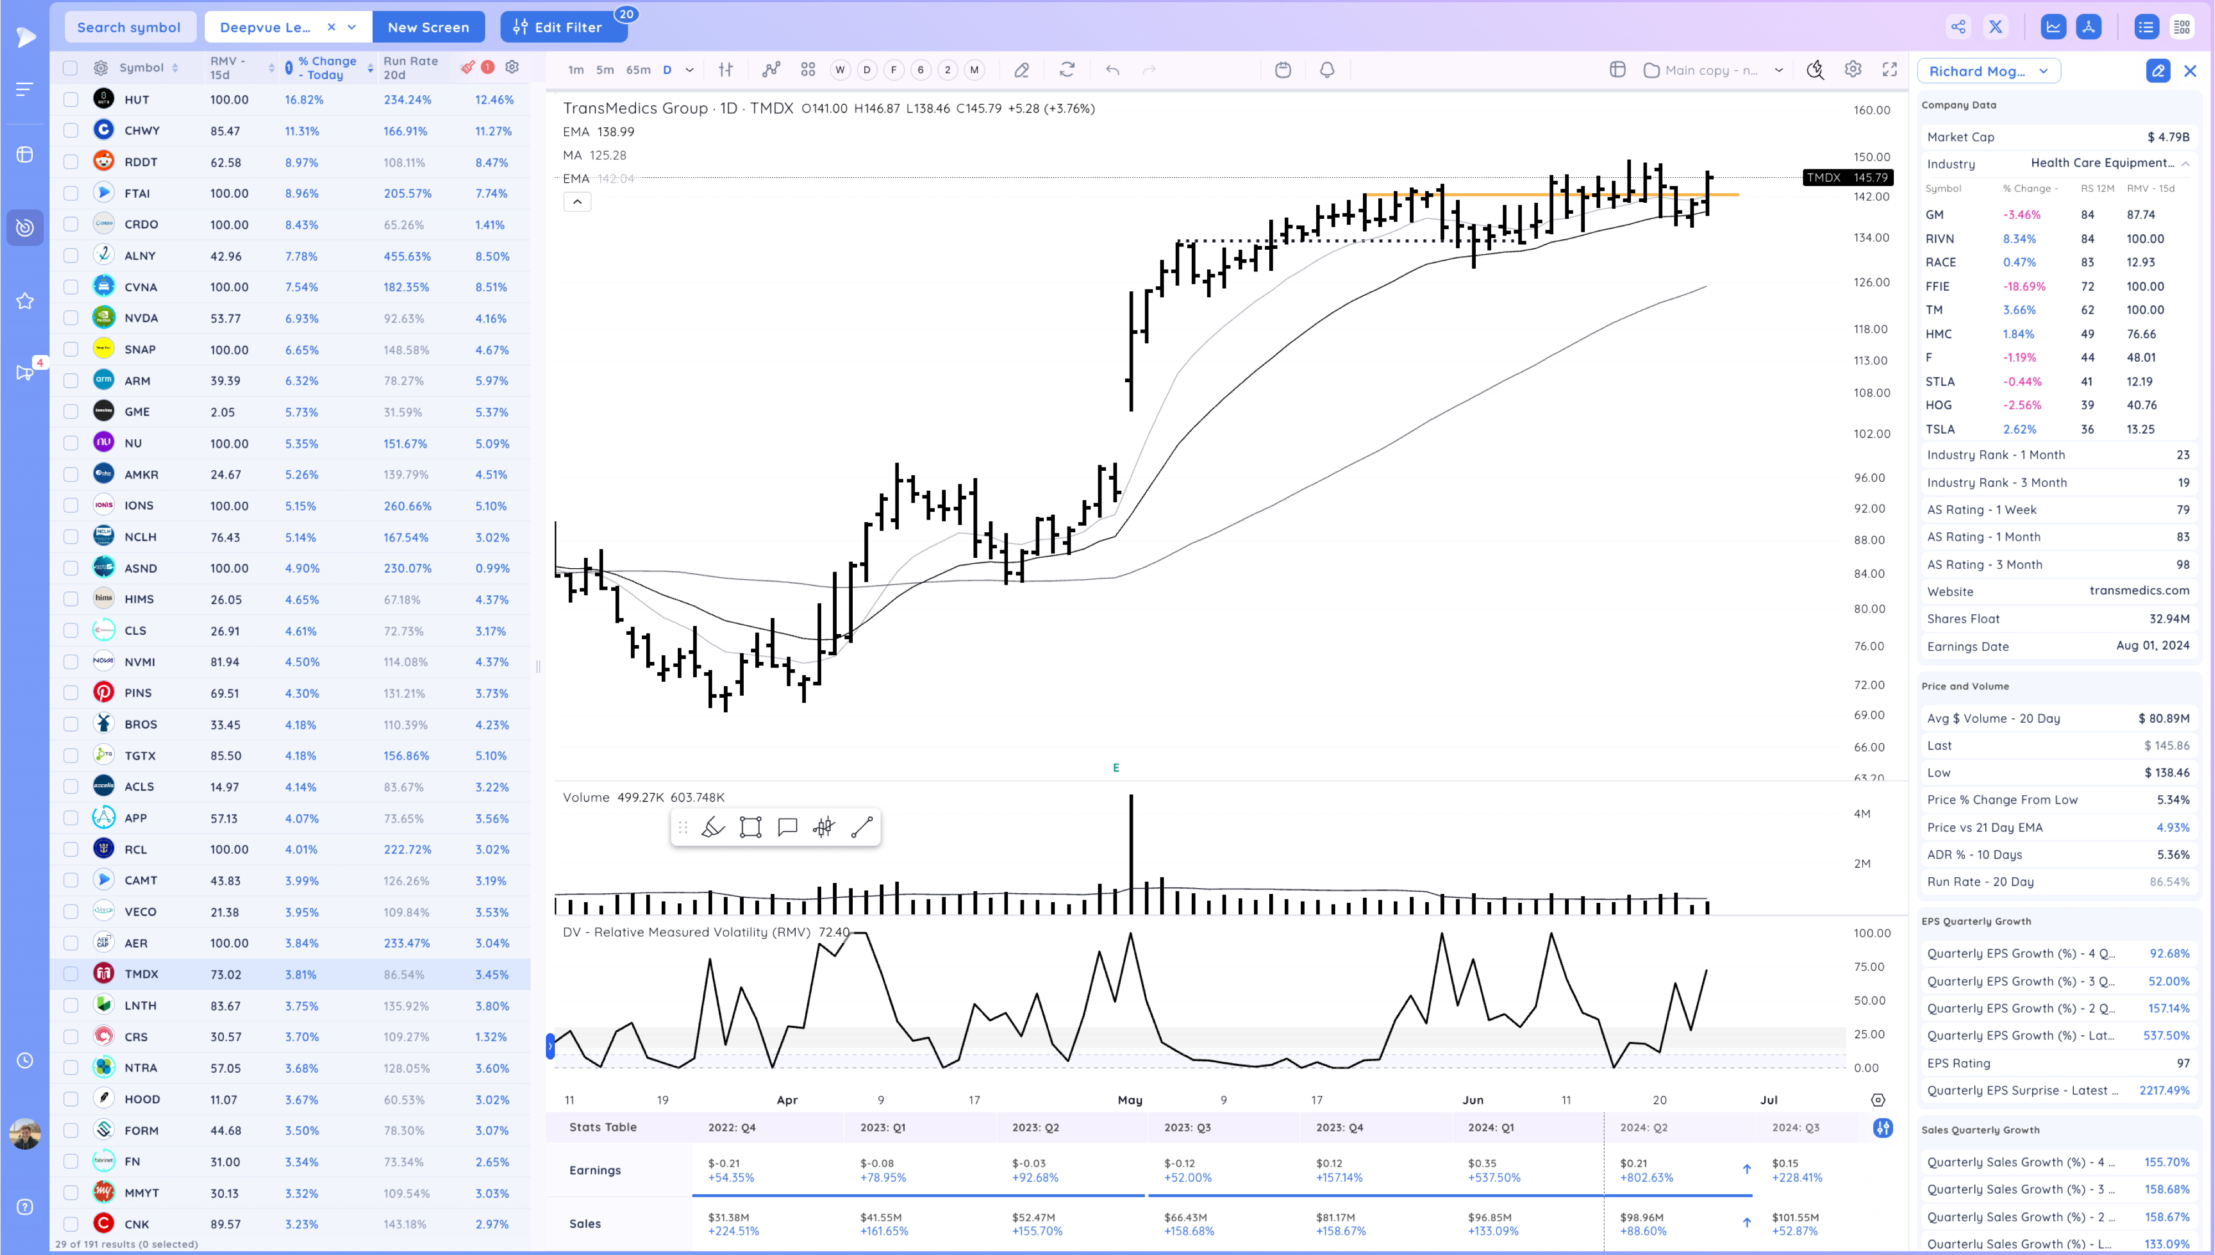The width and height of the screenshot is (2215, 1255).
Task: Open the multi-chart layout icon
Action: coord(1617,70)
